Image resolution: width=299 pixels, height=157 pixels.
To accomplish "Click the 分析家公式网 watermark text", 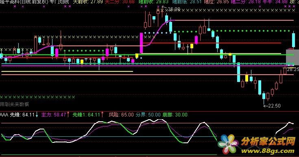I will (x=268, y=142).
